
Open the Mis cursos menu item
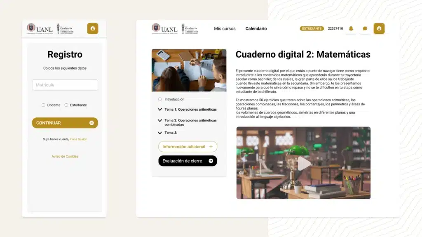pyautogui.click(x=225, y=29)
